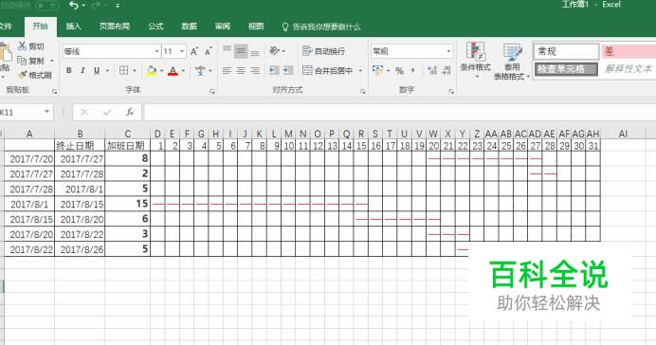Image resolution: width=656 pixels, height=345 pixels.
Task: Click the formula cancel X icon
Action: click(84, 112)
